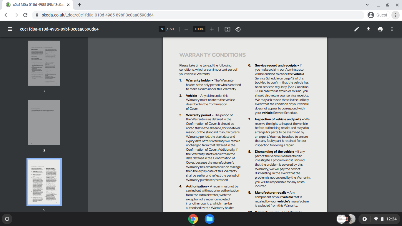Print the PDF document

380,29
